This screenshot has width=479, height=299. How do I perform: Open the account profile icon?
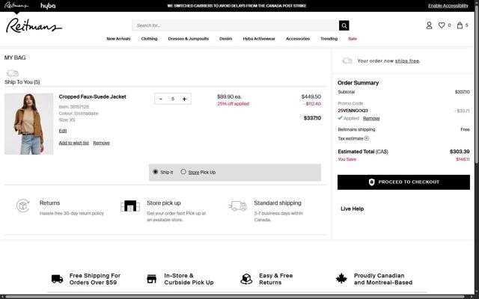429,25
